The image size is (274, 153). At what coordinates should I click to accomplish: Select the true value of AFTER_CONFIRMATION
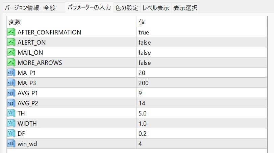(x=144, y=32)
